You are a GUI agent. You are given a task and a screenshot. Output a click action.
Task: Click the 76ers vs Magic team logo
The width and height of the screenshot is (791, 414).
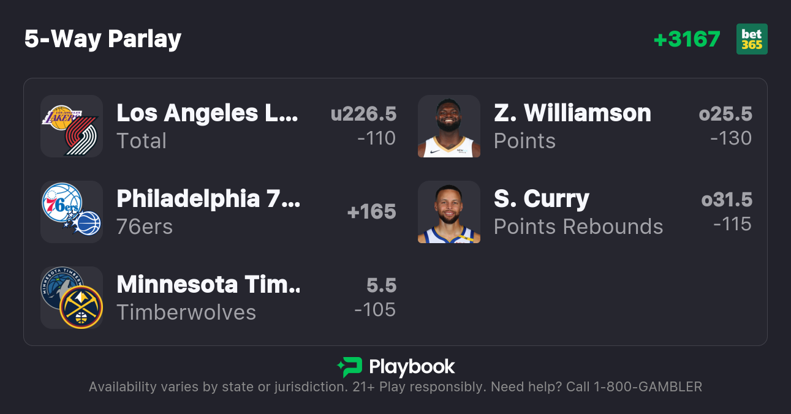click(71, 212)
